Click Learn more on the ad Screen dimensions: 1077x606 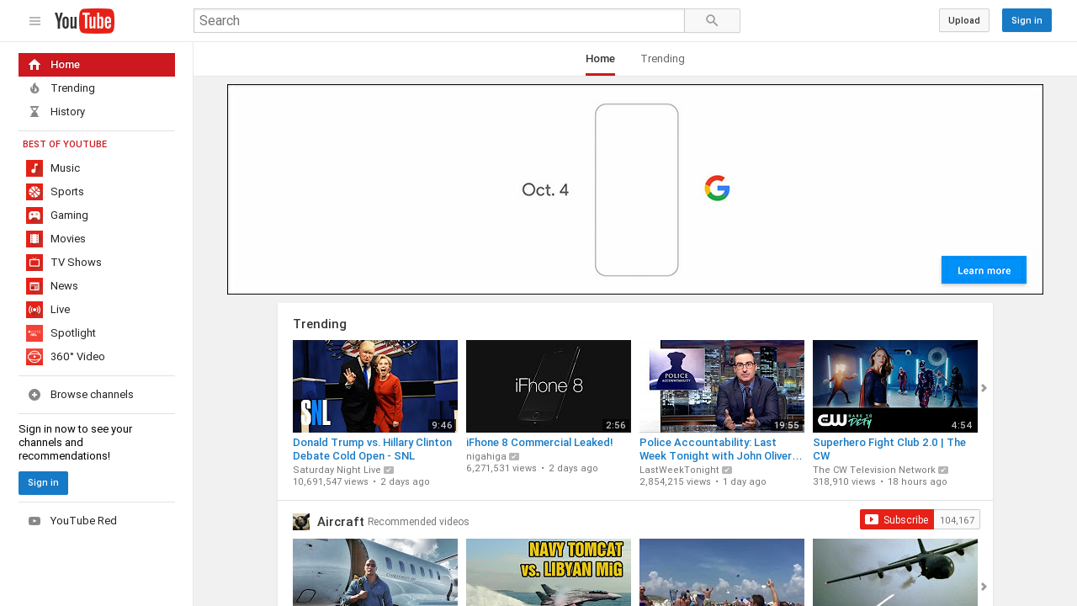984,270
